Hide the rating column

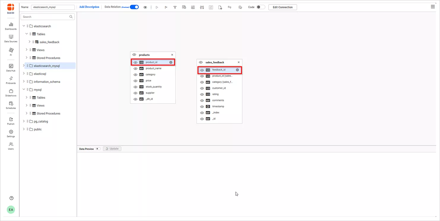202,94
